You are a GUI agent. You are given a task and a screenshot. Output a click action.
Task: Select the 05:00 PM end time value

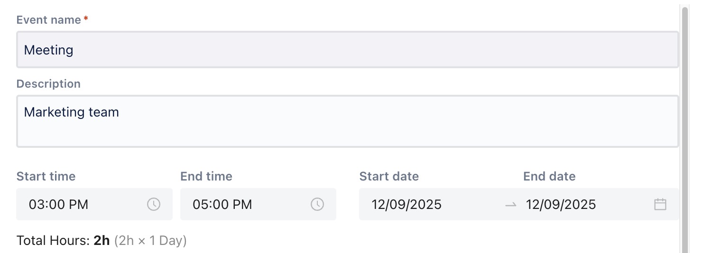coord(222,205)
